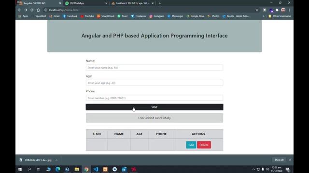Open the Apps bookmark shortcut
Screen dimensions: 309x173
pos(23,16)
